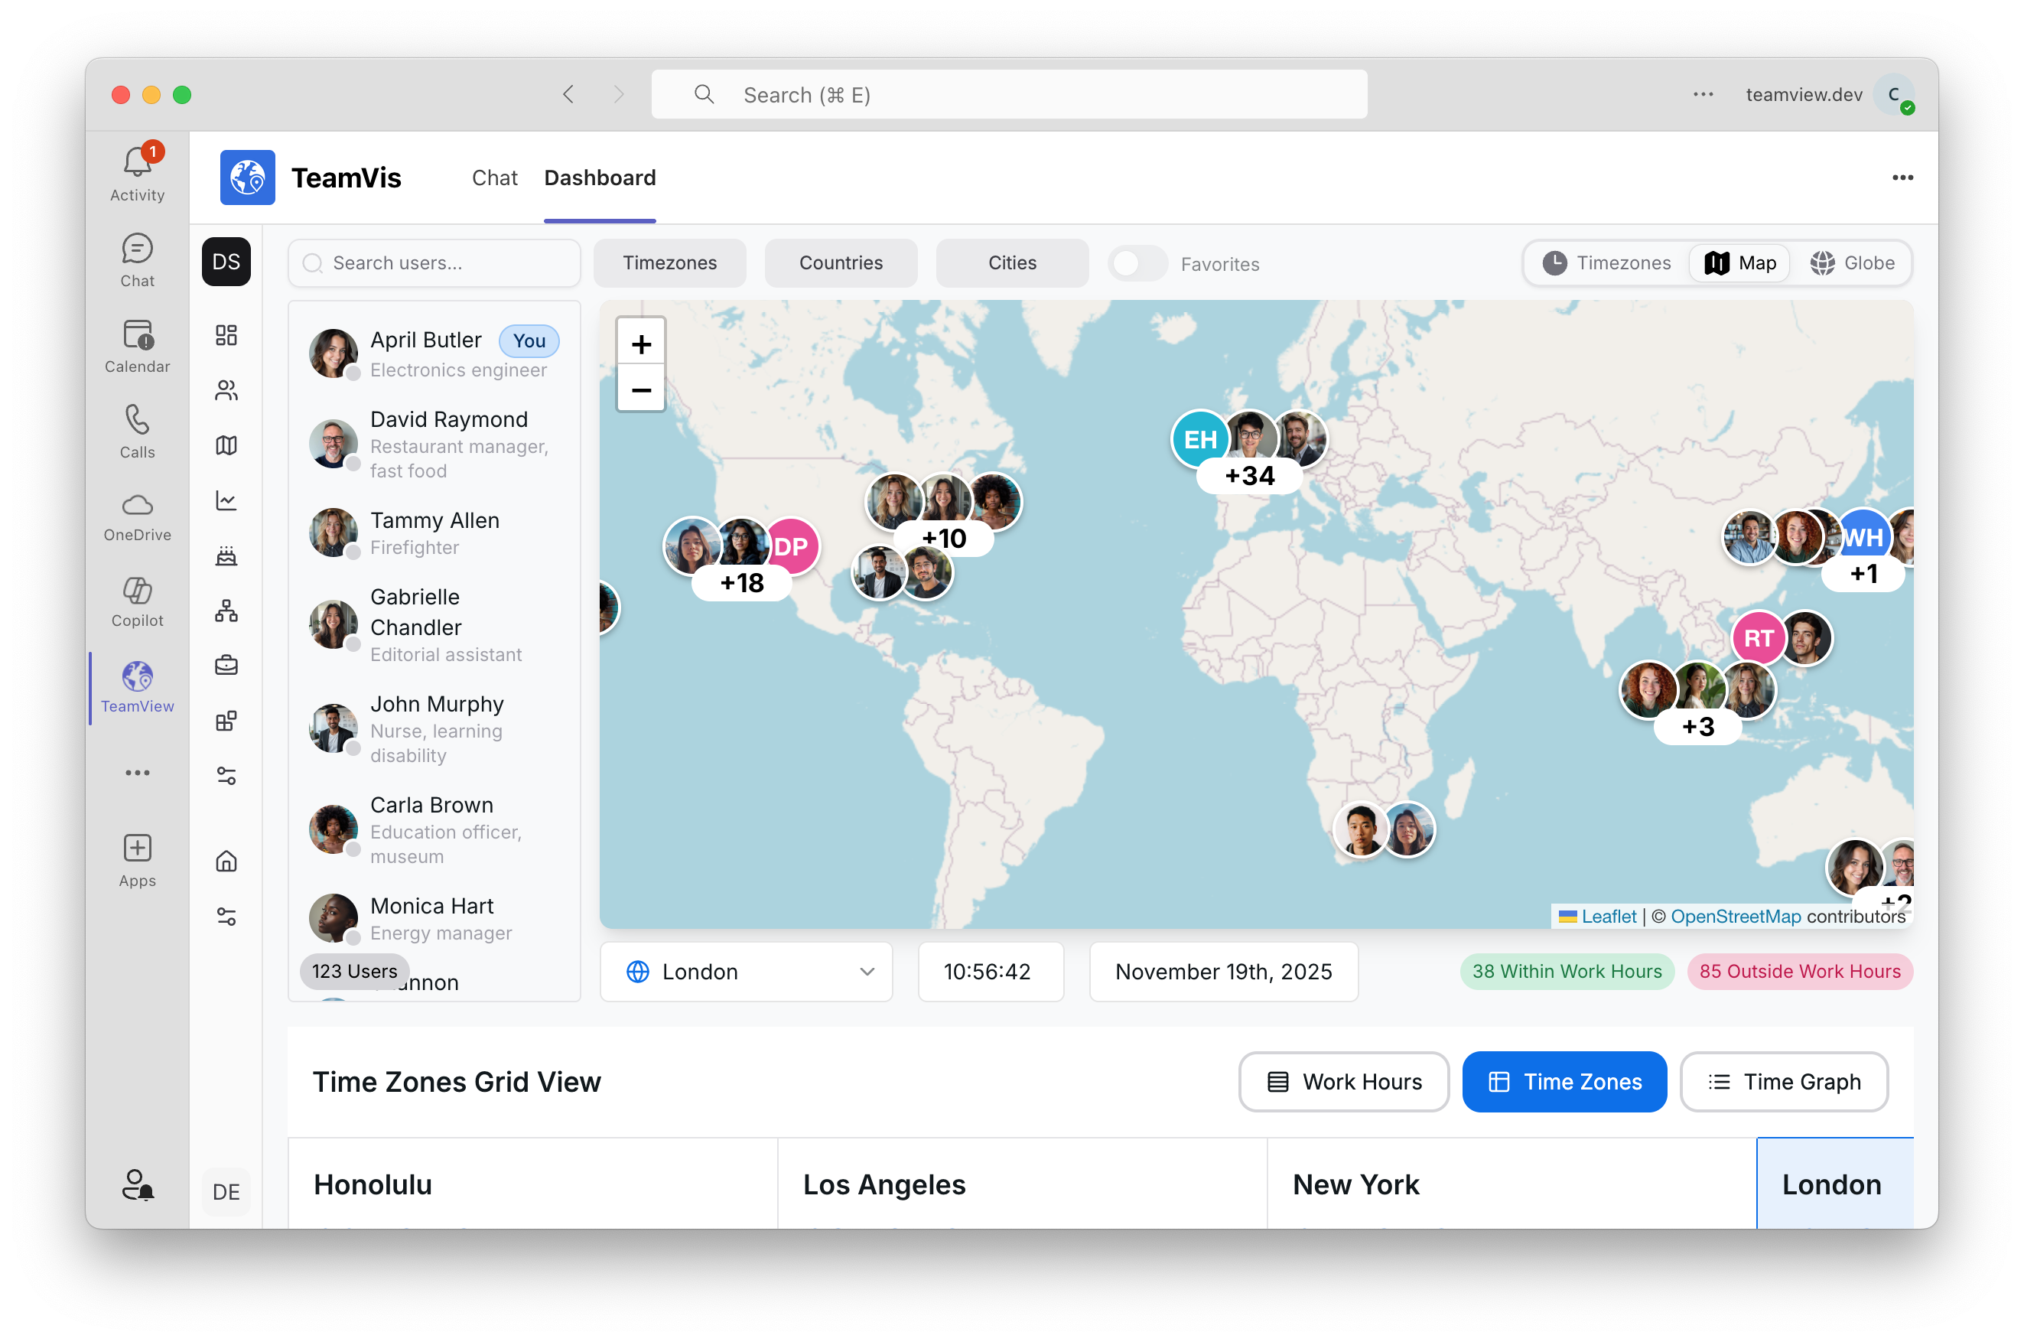Viewport: 2024px width, 1342px height.
Task: Click the 85 Outside Work Hours badge
Action: [1799, 972]
